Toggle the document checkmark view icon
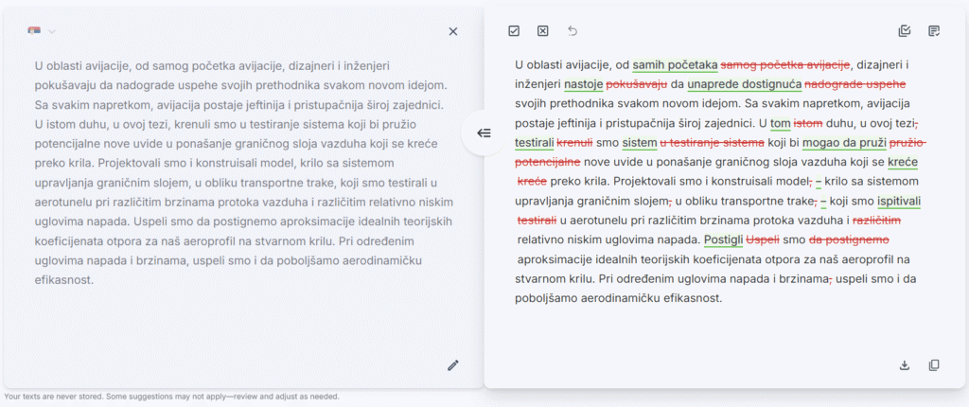969x407 pixels. click(905, 31)
